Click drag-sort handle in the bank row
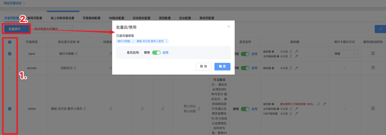The width and height of the screenshot is (386, 135). click(373, 54)
